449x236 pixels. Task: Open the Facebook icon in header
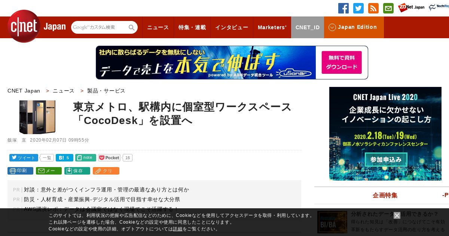[x=343, y=8]
